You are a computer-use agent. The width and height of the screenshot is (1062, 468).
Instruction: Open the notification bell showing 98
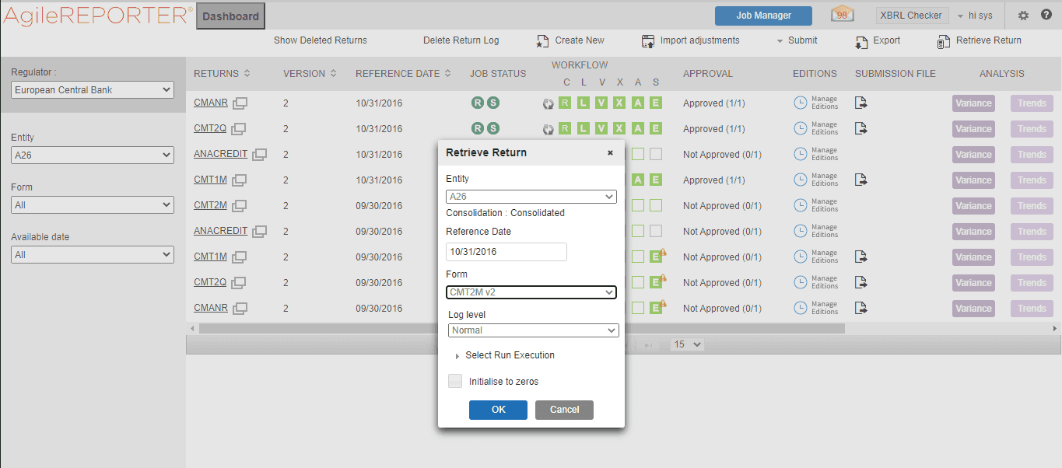pyautogui.click(x=841, y=15)
